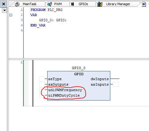Click the aeType input placeholder box

(x=42, y=79)
